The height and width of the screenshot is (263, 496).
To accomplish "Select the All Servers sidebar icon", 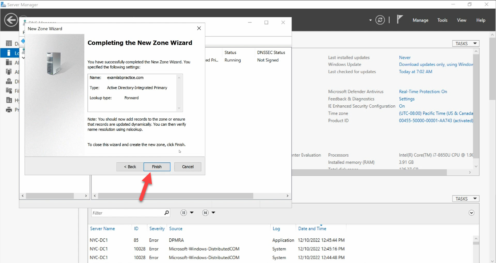I will click(x=8, y=62).
